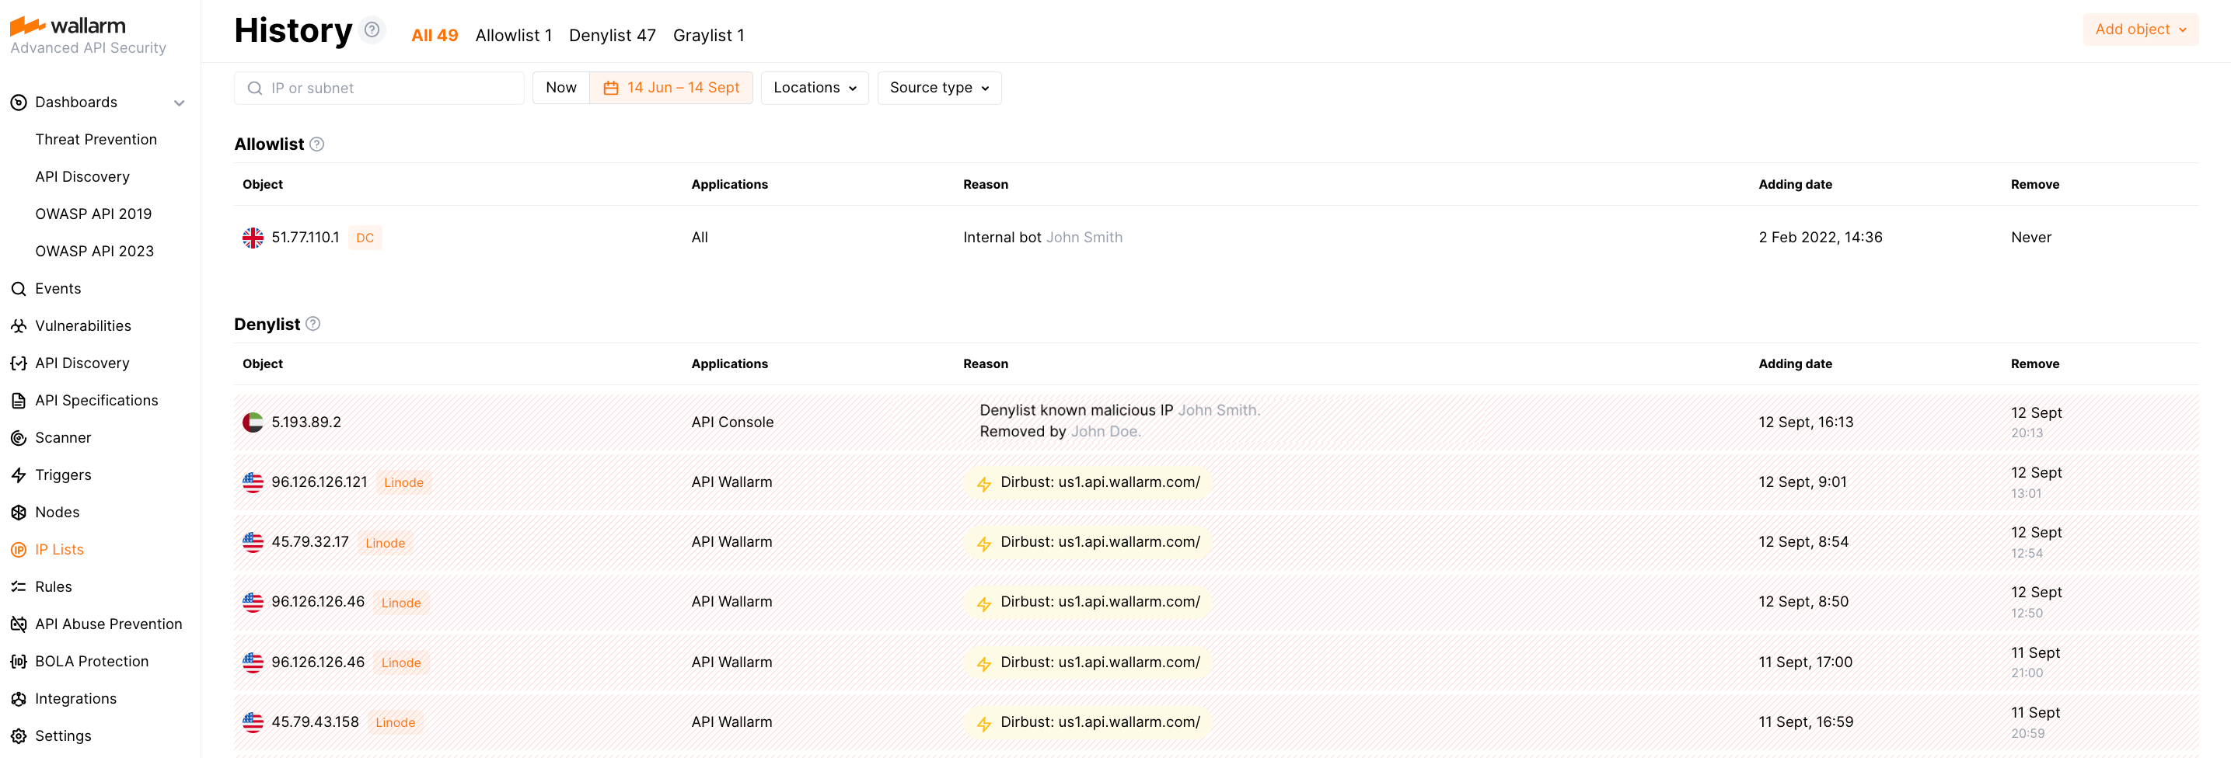Click the Nodes globe icon

[18, 511]
